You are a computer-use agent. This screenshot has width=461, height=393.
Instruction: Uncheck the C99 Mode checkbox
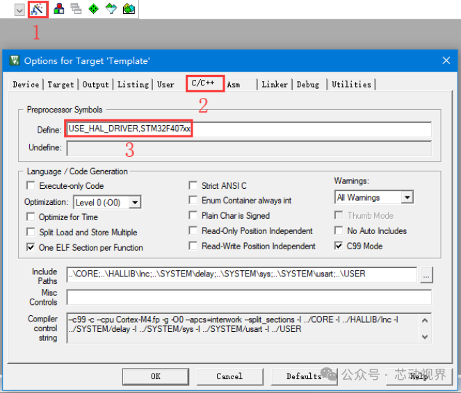pyautogui.click(x=339, y=246)
